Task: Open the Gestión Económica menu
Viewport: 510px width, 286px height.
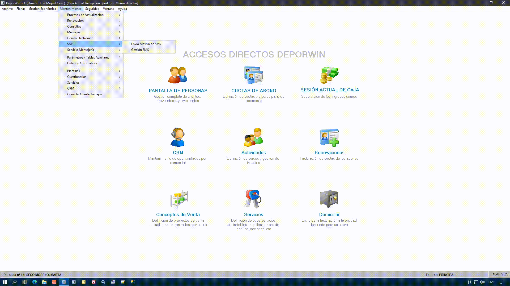Action: [42, 9]
